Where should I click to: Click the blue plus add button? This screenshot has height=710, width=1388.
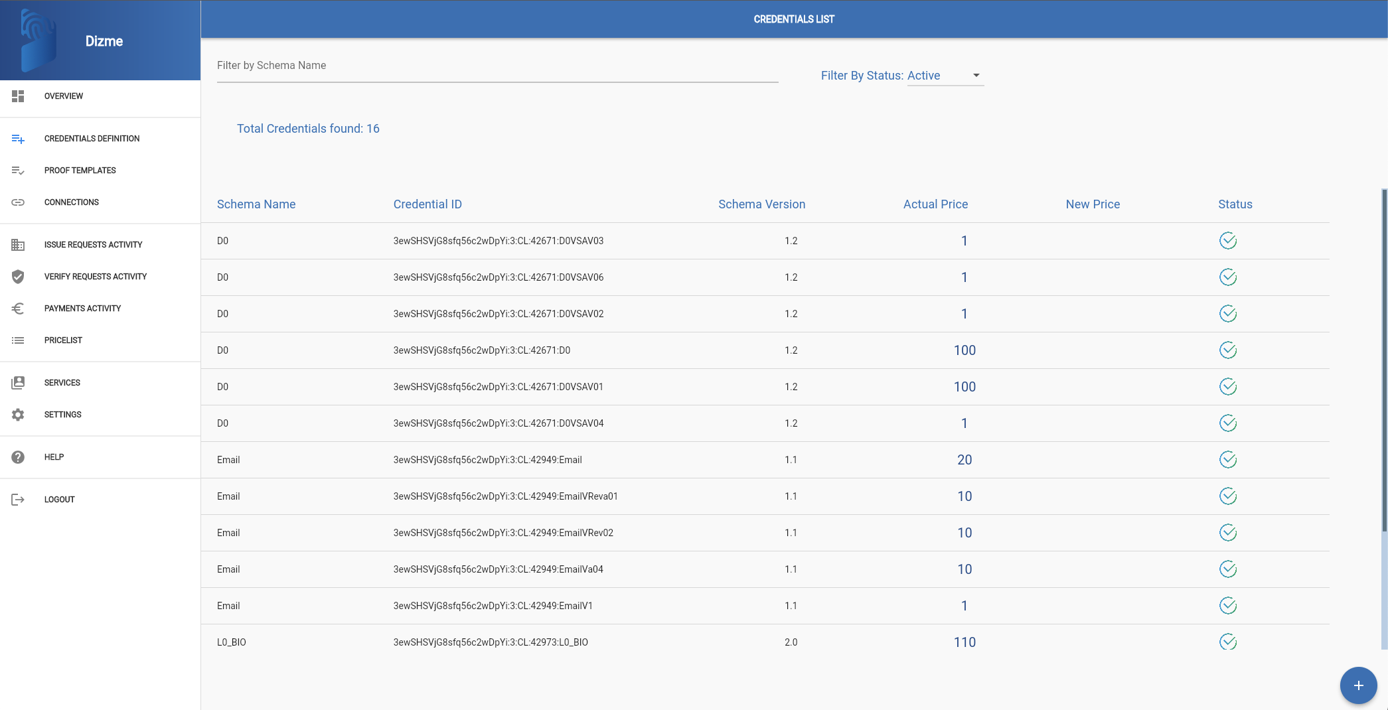coord(1358,685)
